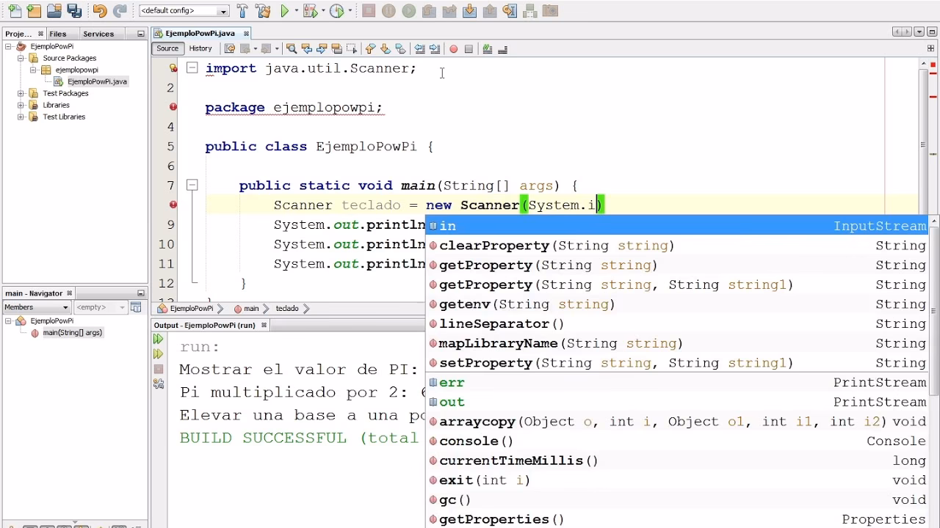The width and height of the screenshot is (940, 528).
Task: Switch to the History view of the file
Action: (x=200, y=48)
